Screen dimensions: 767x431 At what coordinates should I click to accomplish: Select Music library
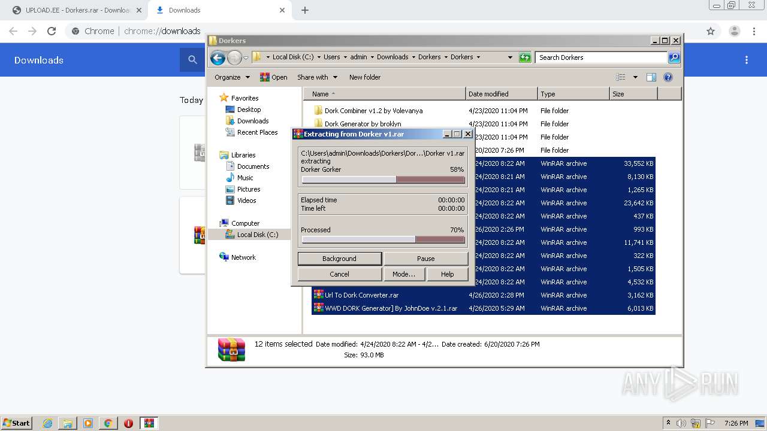point(240,178)
